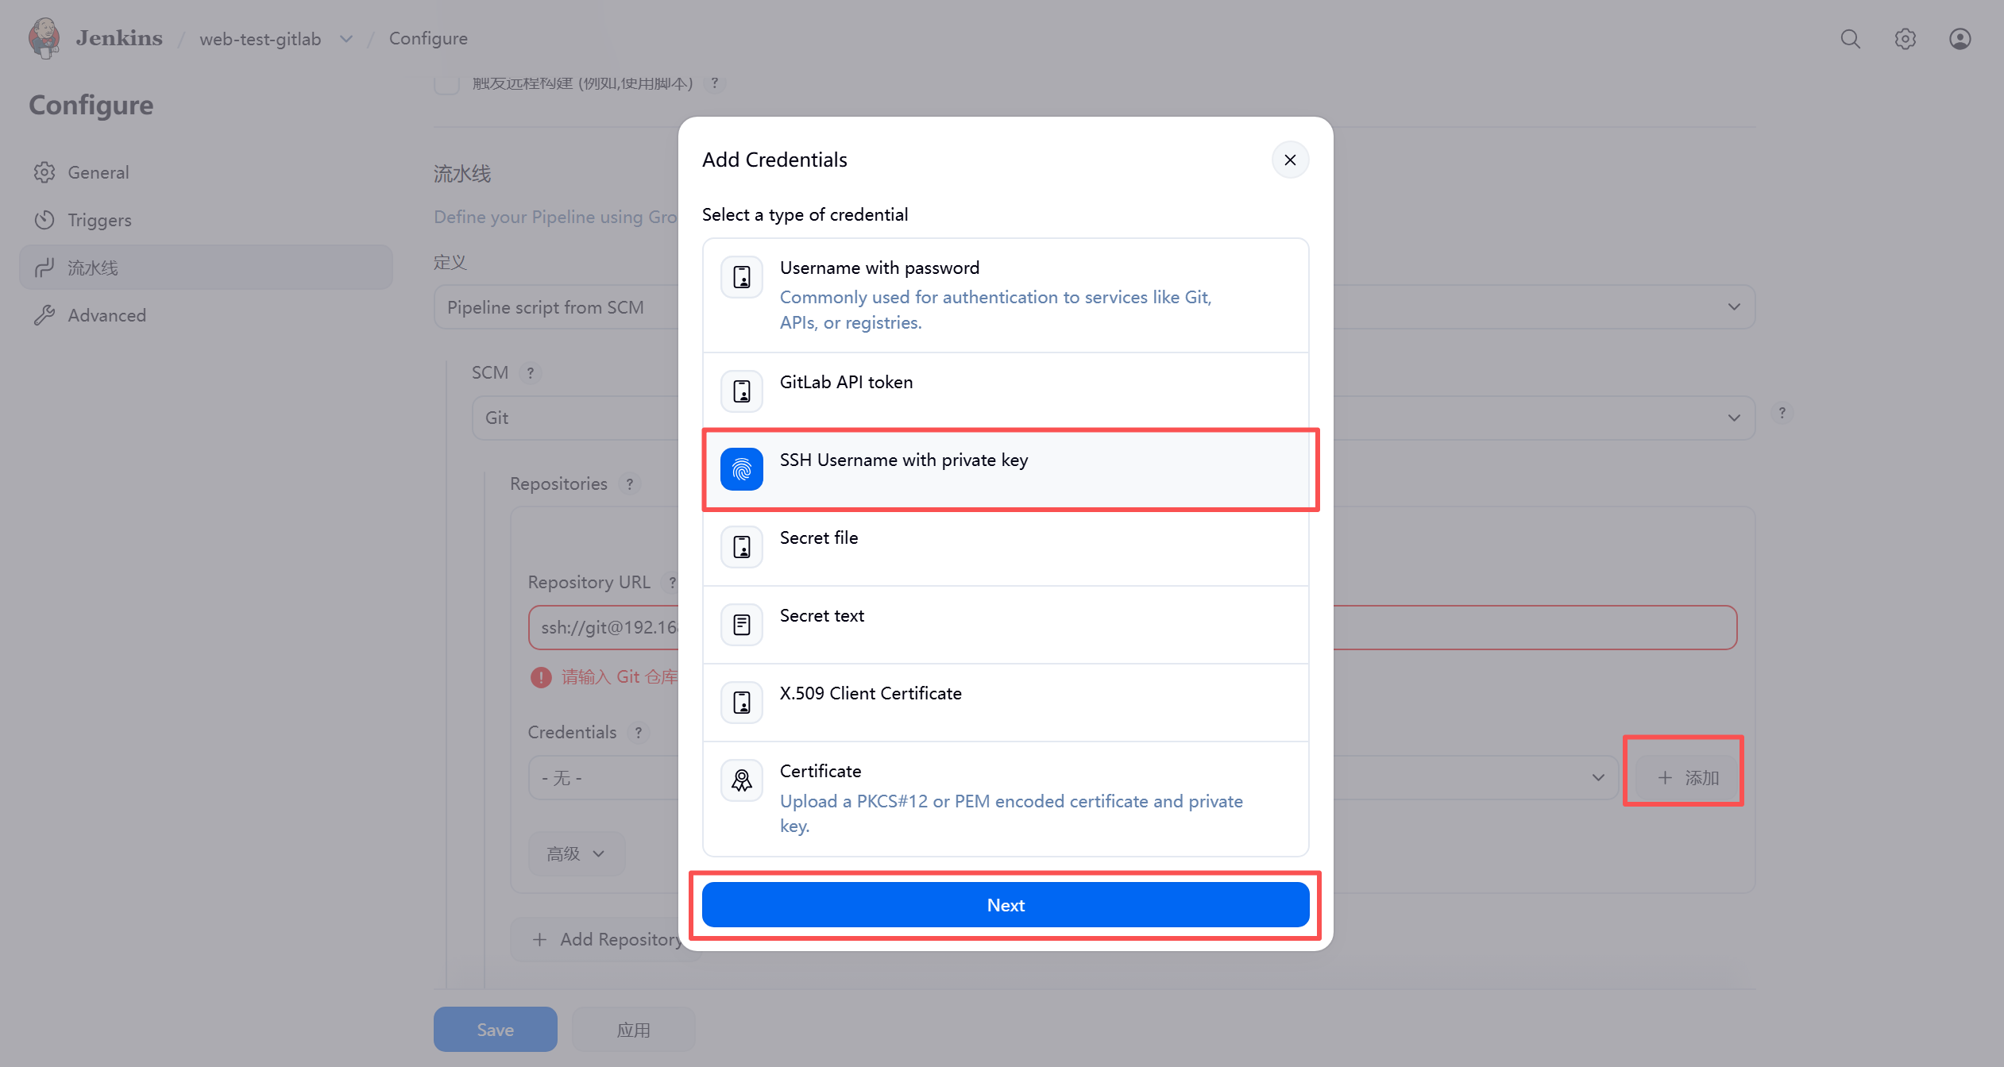Open the Manage Jenkins gear icon
Viewport: 2004px width, 1067px height.
click(x=1905, y=39)
